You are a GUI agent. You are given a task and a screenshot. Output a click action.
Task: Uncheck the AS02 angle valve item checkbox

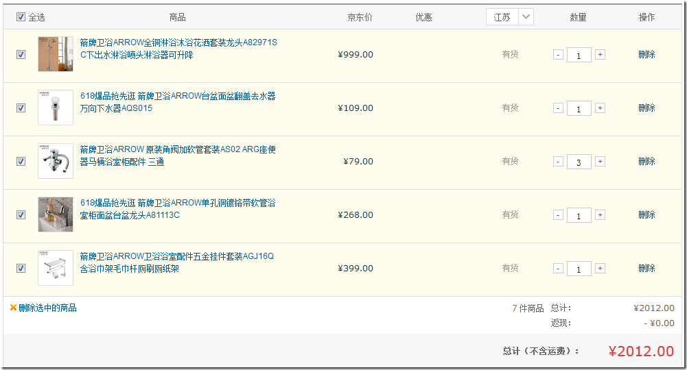click(21, 162)
